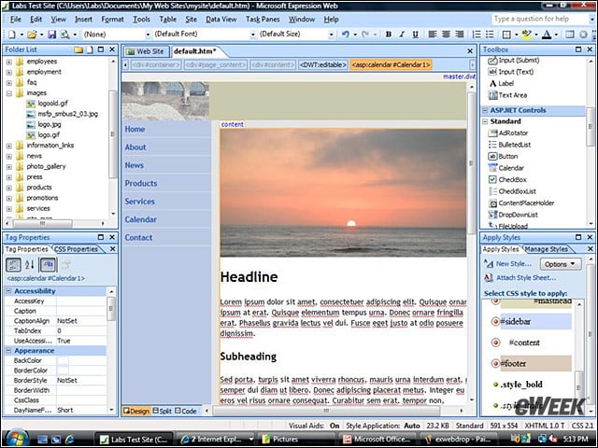Click the Windows Start button
The image size is (598, 448).
[x=16, y=438]
